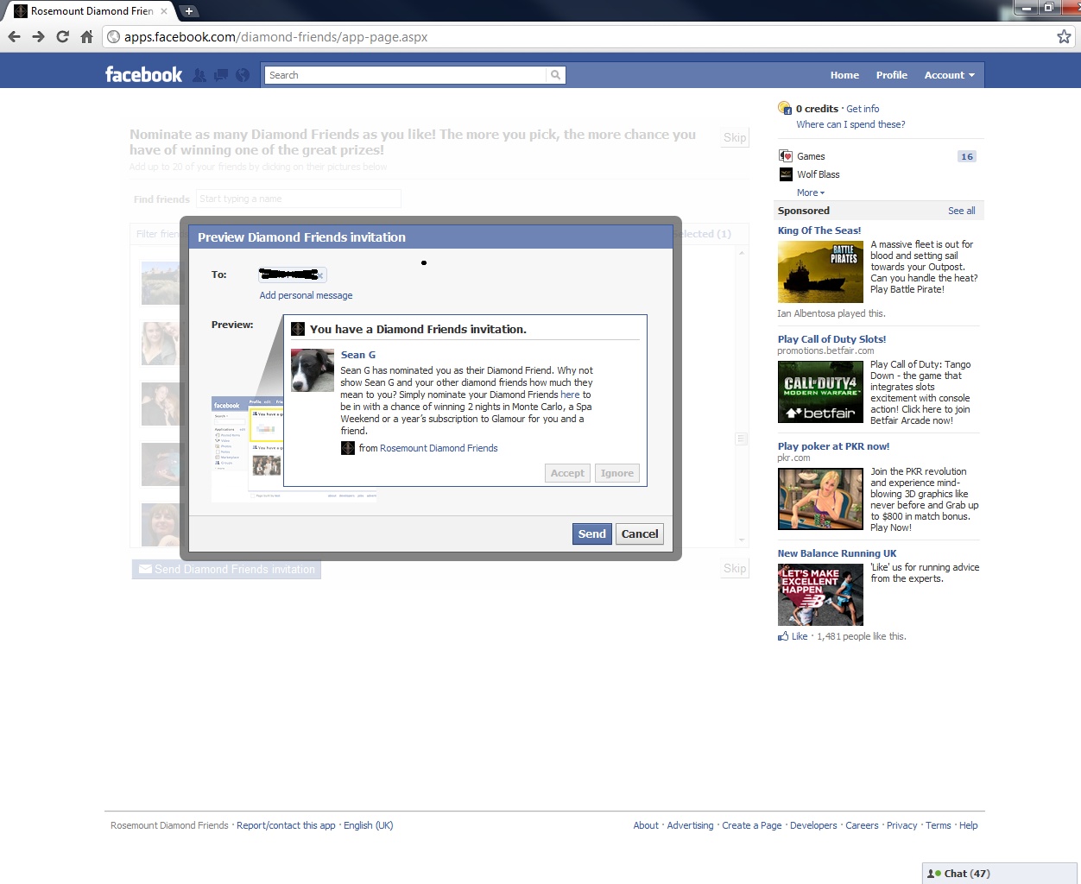Click the Rosemount icon in the invitation header

point(298,329)
